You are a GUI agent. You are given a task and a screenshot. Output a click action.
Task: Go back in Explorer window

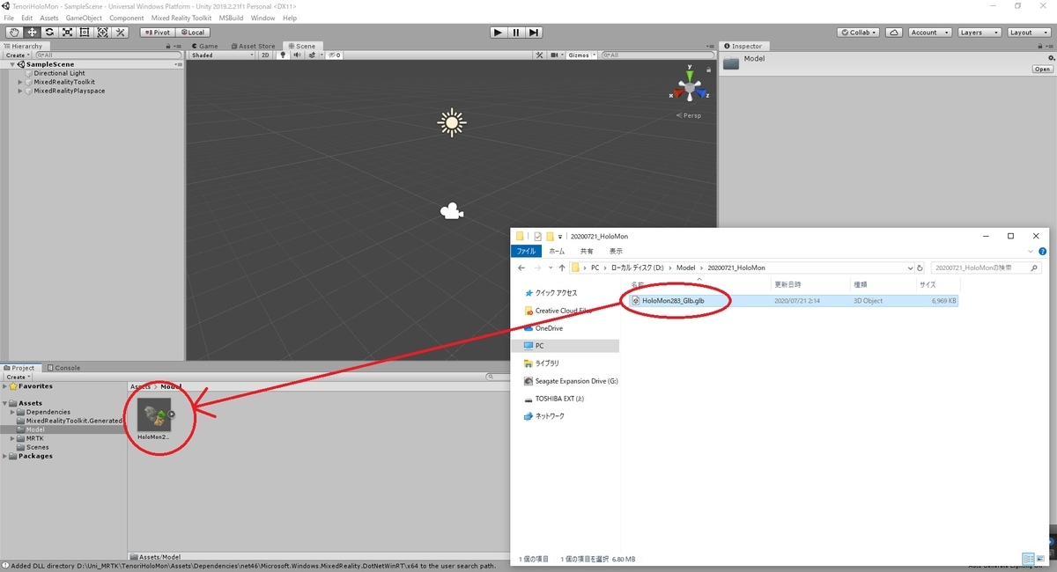(x=521, y=268)
